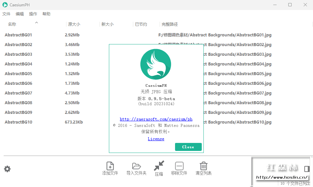Open the 编辑 menu
Screen dimensions: 313x187
(20, 14)
